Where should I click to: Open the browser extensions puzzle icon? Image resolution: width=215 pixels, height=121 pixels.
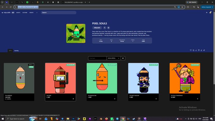(x=188, y=7)
